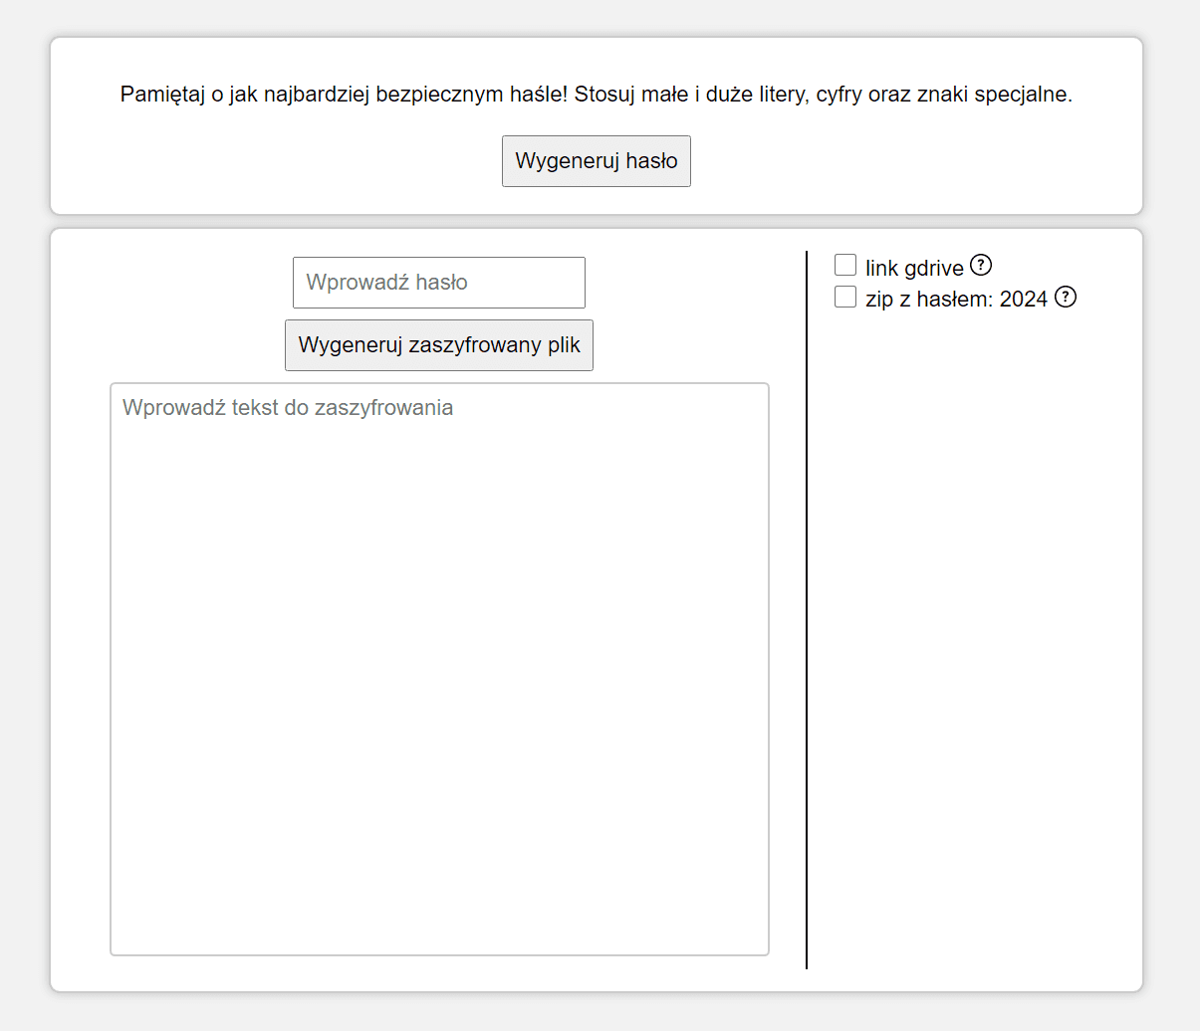1200x1031 pixels.
Task: Tick the zip z hasłem: 2024 checkbox
Action: click(845, 297)
